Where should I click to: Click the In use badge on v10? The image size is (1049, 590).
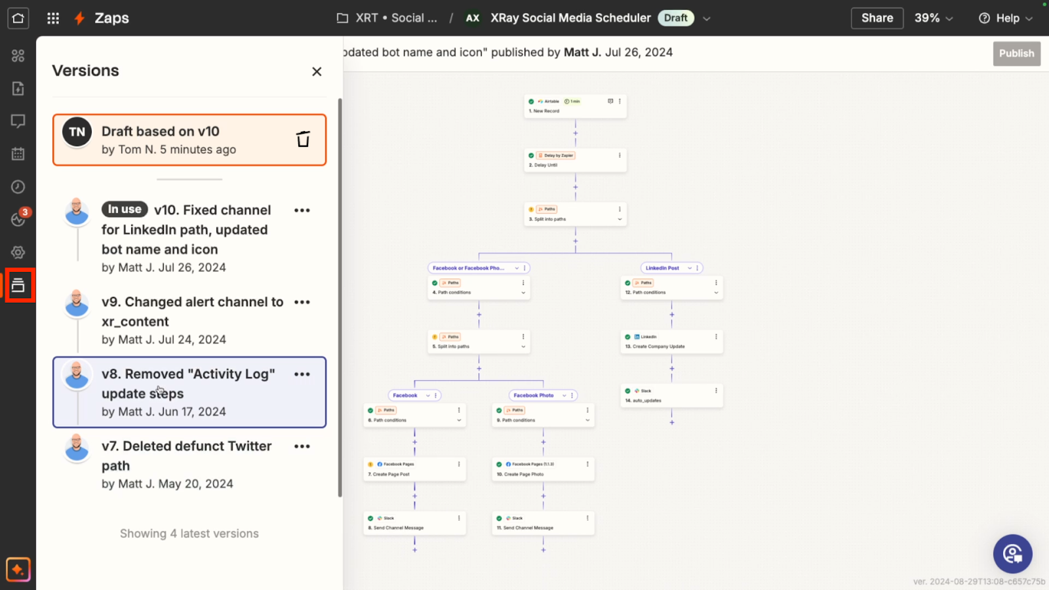(x=125, y=209)
